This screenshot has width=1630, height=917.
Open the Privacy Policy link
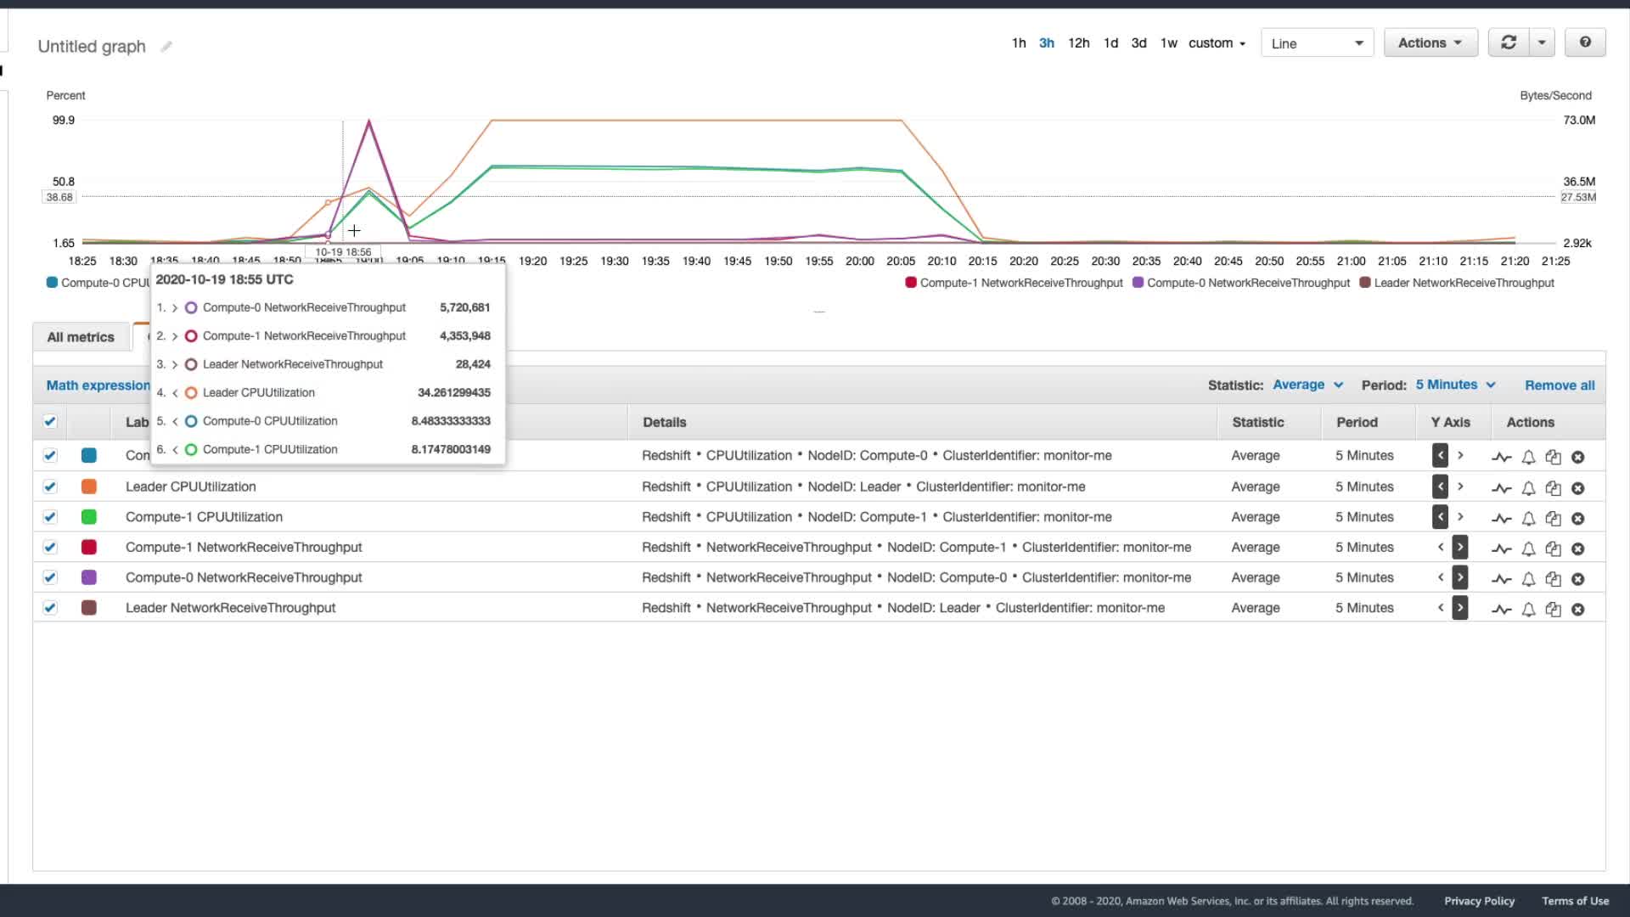(1479, 901)
